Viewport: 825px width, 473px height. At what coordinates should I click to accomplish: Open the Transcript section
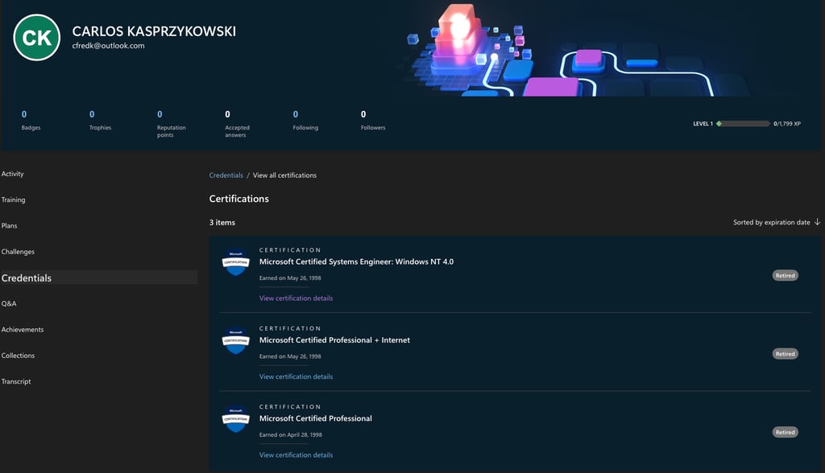click(x=16, y=381)
